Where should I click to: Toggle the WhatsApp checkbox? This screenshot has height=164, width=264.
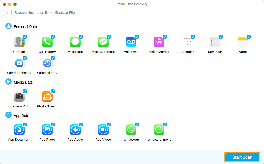(x=136, y=125)
